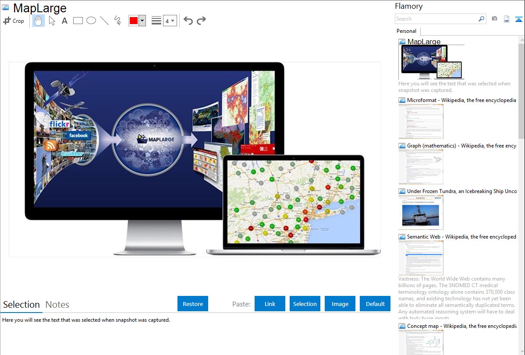525x355 pixels.
Task: Click icon beside Microformat snapshot title
Action: pos(402,100)
